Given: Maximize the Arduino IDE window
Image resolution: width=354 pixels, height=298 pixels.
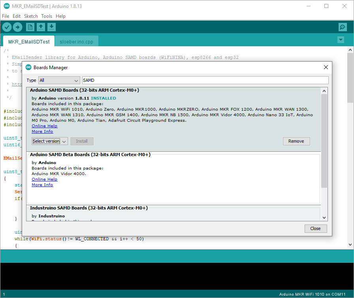Looking at the screenshot, I should (x=326, y=6).
